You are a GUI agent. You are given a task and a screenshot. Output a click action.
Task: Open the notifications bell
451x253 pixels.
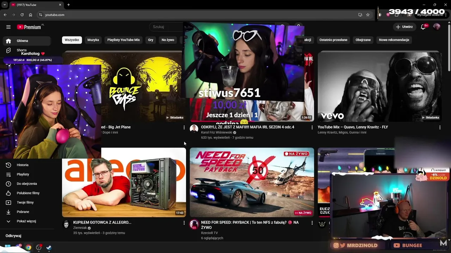pyautogui.click(x=424, y=27)
